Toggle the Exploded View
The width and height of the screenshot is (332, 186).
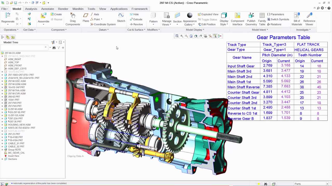tap(208, 15)
